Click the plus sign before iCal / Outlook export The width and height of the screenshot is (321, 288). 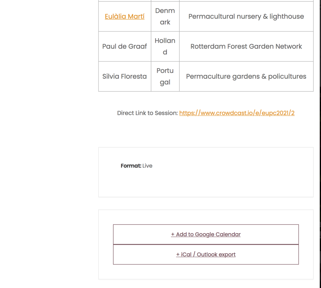click(x=178, y=254)
